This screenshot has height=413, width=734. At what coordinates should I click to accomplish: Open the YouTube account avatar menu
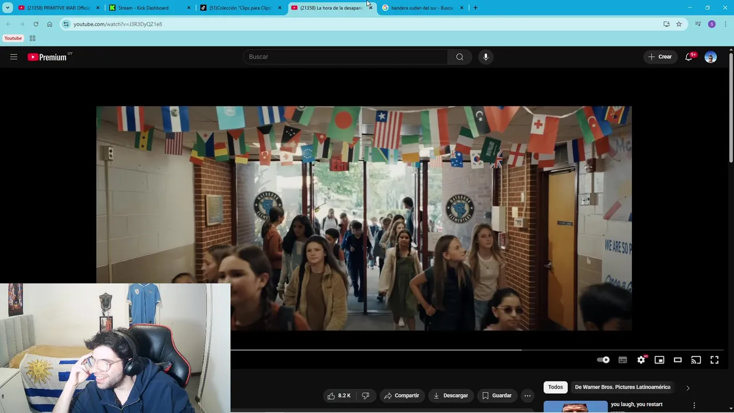[710, 57]
